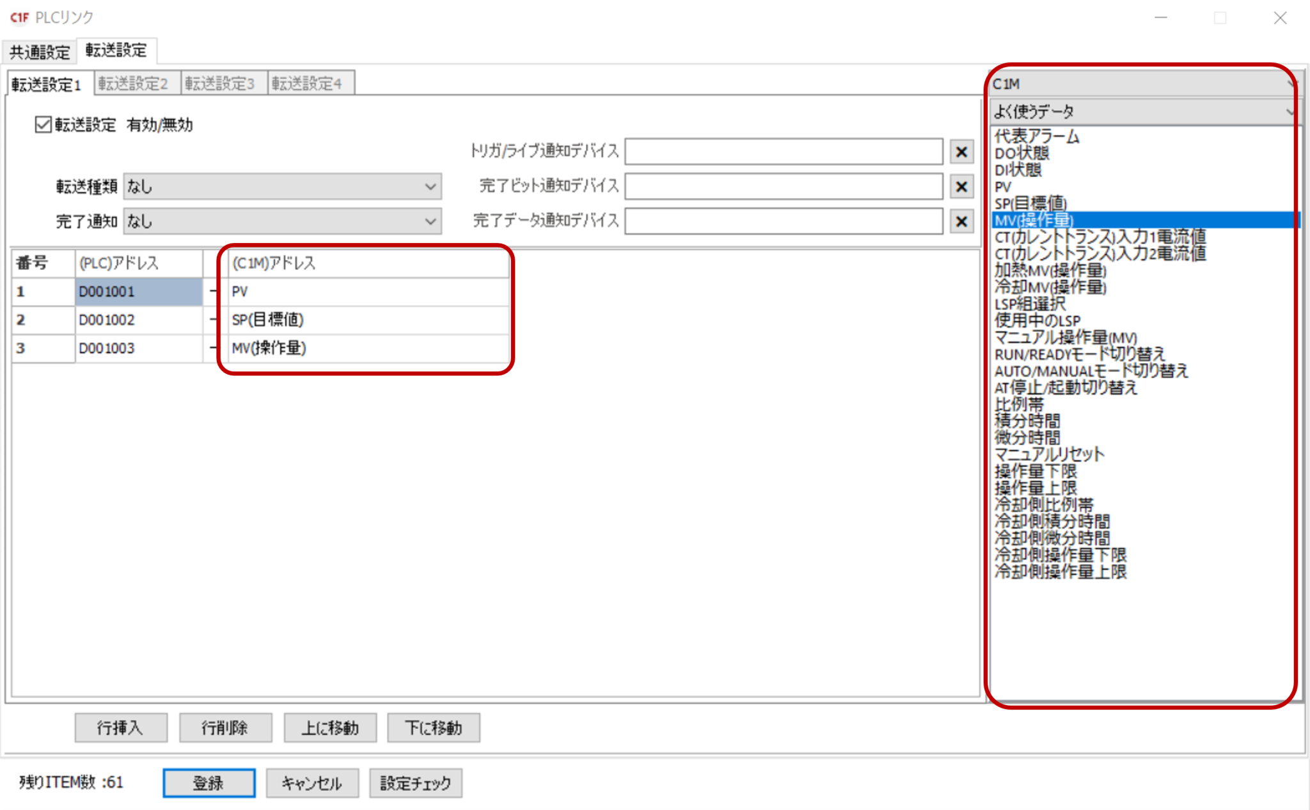Open the 転送種類 dropdown
This screenshot has height=810, width=1310.
tap(430, 186)
